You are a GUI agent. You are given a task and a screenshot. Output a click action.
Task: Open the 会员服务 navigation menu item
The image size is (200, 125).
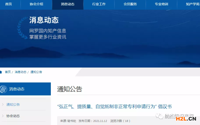(x=130, y=4)
